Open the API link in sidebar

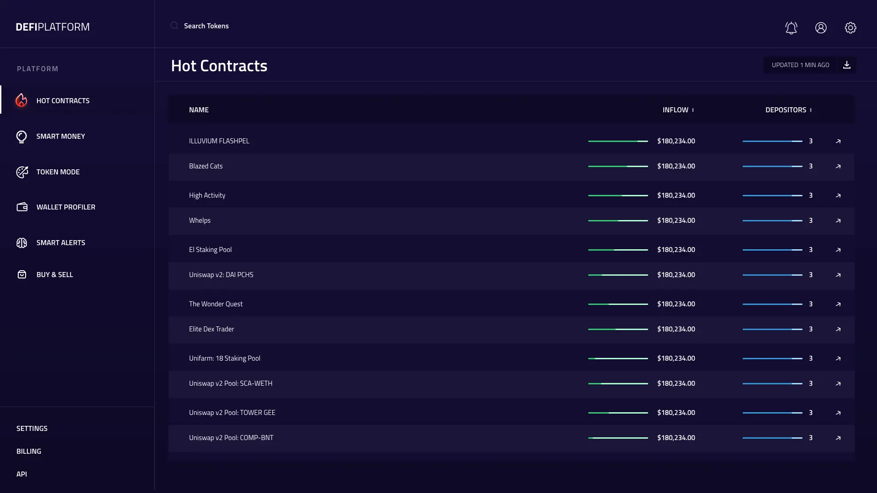21,474
